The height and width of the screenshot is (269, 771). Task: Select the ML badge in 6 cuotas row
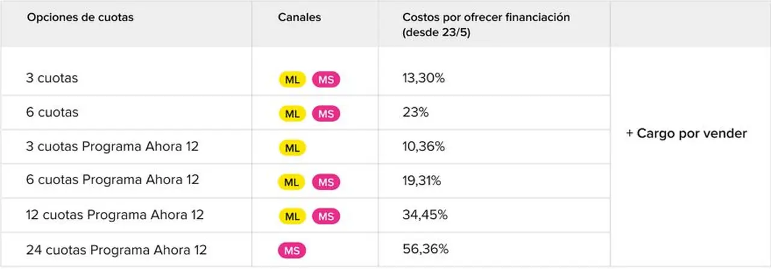click(292, 114)
